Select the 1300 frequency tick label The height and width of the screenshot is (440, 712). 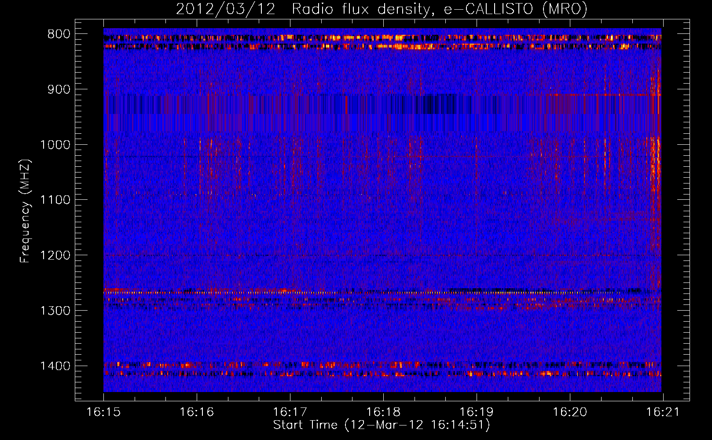click(x=55, y=311)
